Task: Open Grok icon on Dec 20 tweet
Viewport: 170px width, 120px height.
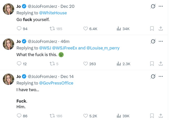Action: tap(153, 6)
